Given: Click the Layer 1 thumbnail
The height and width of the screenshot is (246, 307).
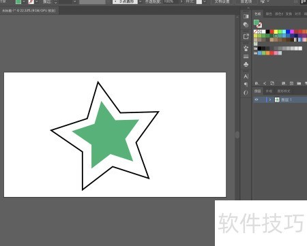Looking at the screenshot, I should [277, 99].
